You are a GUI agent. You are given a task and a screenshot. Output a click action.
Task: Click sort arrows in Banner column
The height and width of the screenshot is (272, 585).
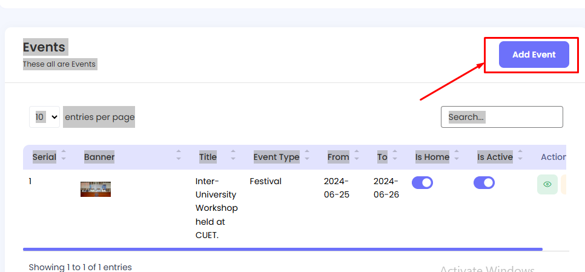click(x=178, y=157)
